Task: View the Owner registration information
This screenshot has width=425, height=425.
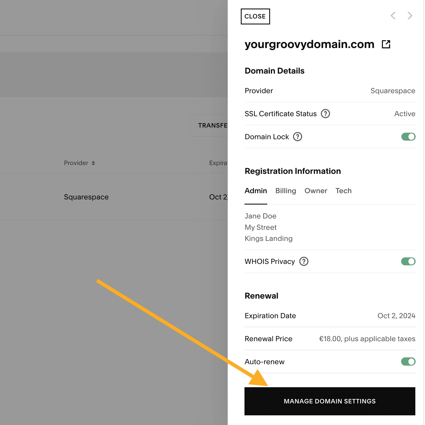Action: click(x=316, y=191)
